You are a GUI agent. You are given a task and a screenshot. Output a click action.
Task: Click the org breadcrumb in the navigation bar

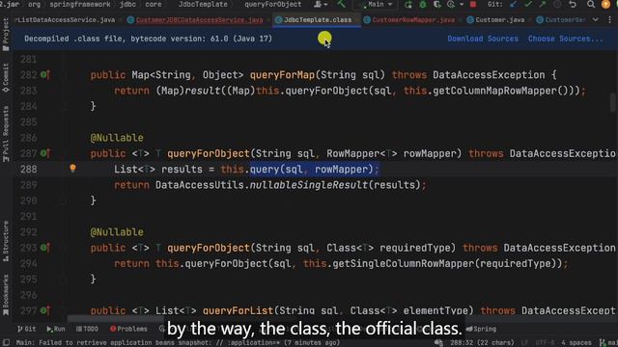(34, 4)
